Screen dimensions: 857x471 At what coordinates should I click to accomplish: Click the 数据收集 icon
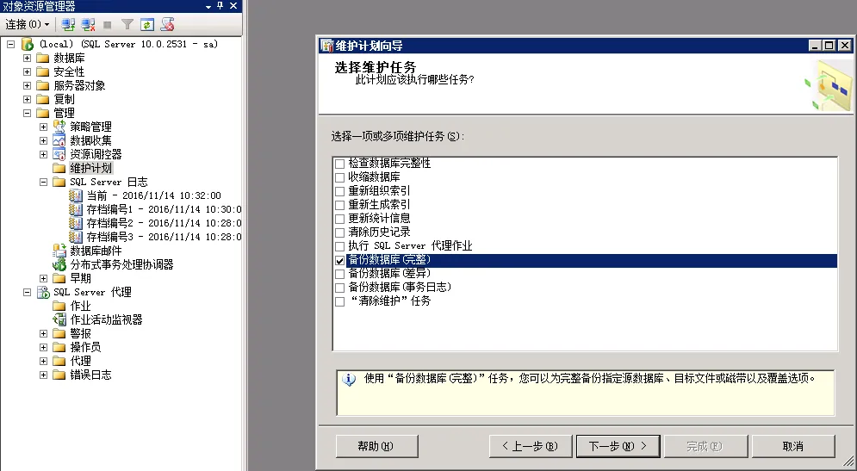[x=59, y=140]
